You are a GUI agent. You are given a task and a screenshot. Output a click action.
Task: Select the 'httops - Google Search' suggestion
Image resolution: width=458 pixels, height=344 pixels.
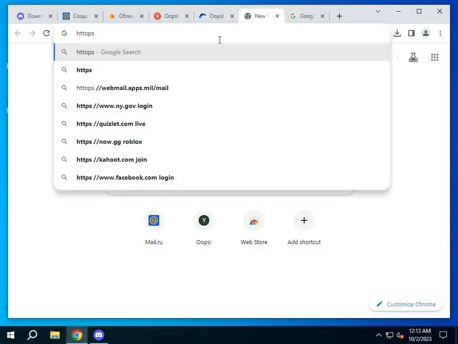tap(222, 52)
